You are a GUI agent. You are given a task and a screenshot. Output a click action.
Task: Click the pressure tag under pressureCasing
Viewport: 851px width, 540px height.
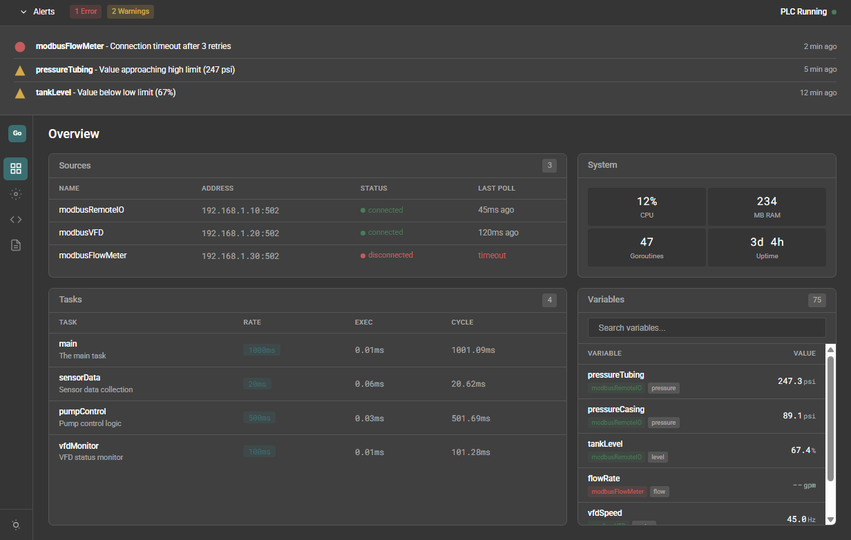point(664,423)
